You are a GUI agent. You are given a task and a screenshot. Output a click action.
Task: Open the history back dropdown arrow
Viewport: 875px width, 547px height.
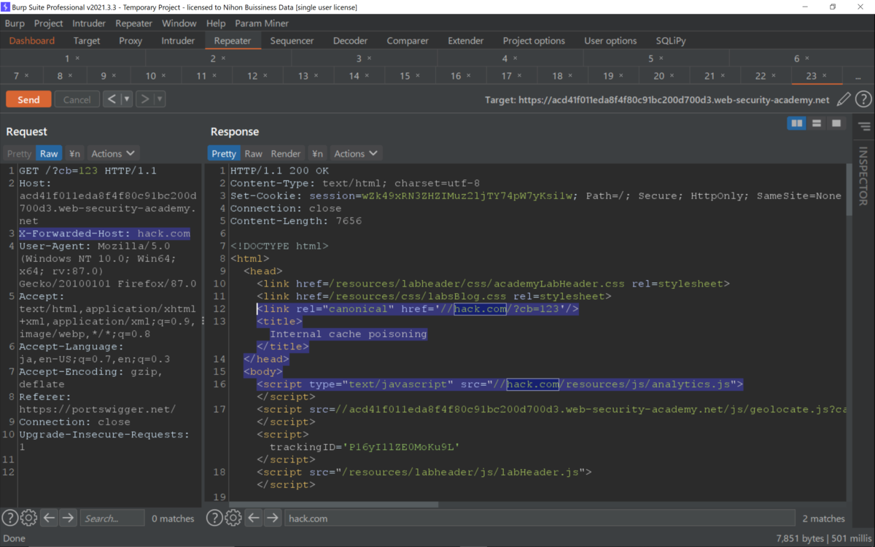pos(127,99)
